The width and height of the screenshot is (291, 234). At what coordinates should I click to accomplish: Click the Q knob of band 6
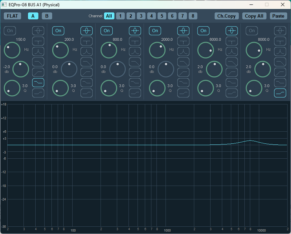click(x=254, y=88)
